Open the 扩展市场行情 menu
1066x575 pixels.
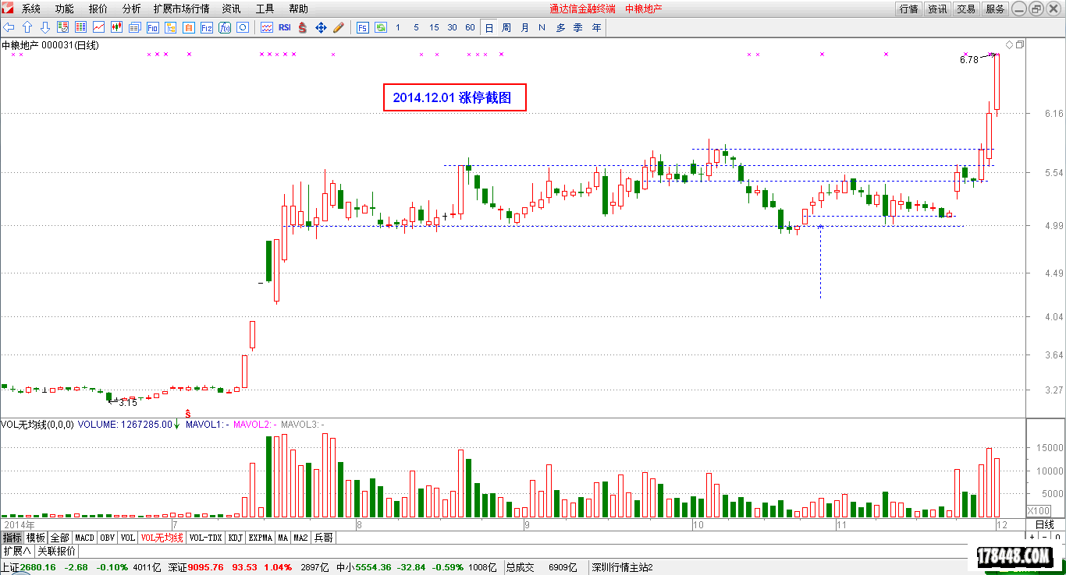click(181, 9)
